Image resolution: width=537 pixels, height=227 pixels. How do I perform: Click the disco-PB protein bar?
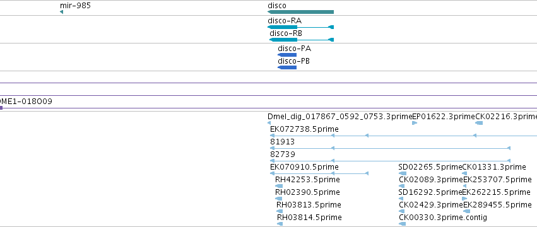287,67
